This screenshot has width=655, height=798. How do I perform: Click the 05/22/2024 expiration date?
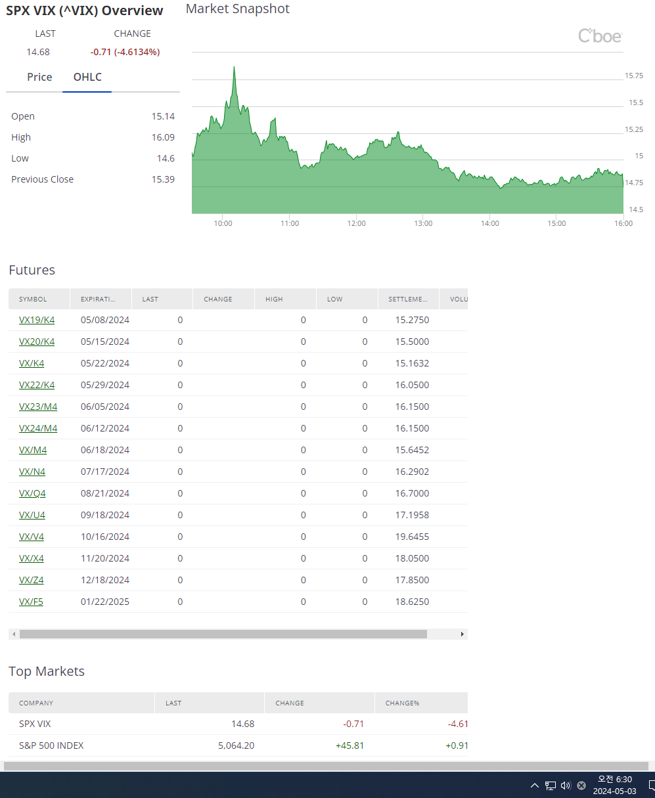point(105,363)
